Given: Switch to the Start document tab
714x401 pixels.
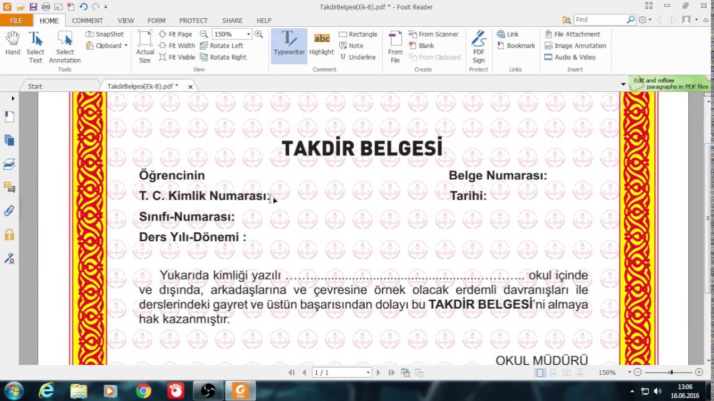Looking at the screenshot, I should click(35, 86).
